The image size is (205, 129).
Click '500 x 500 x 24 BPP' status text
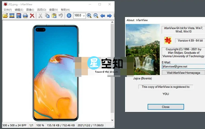14,125
